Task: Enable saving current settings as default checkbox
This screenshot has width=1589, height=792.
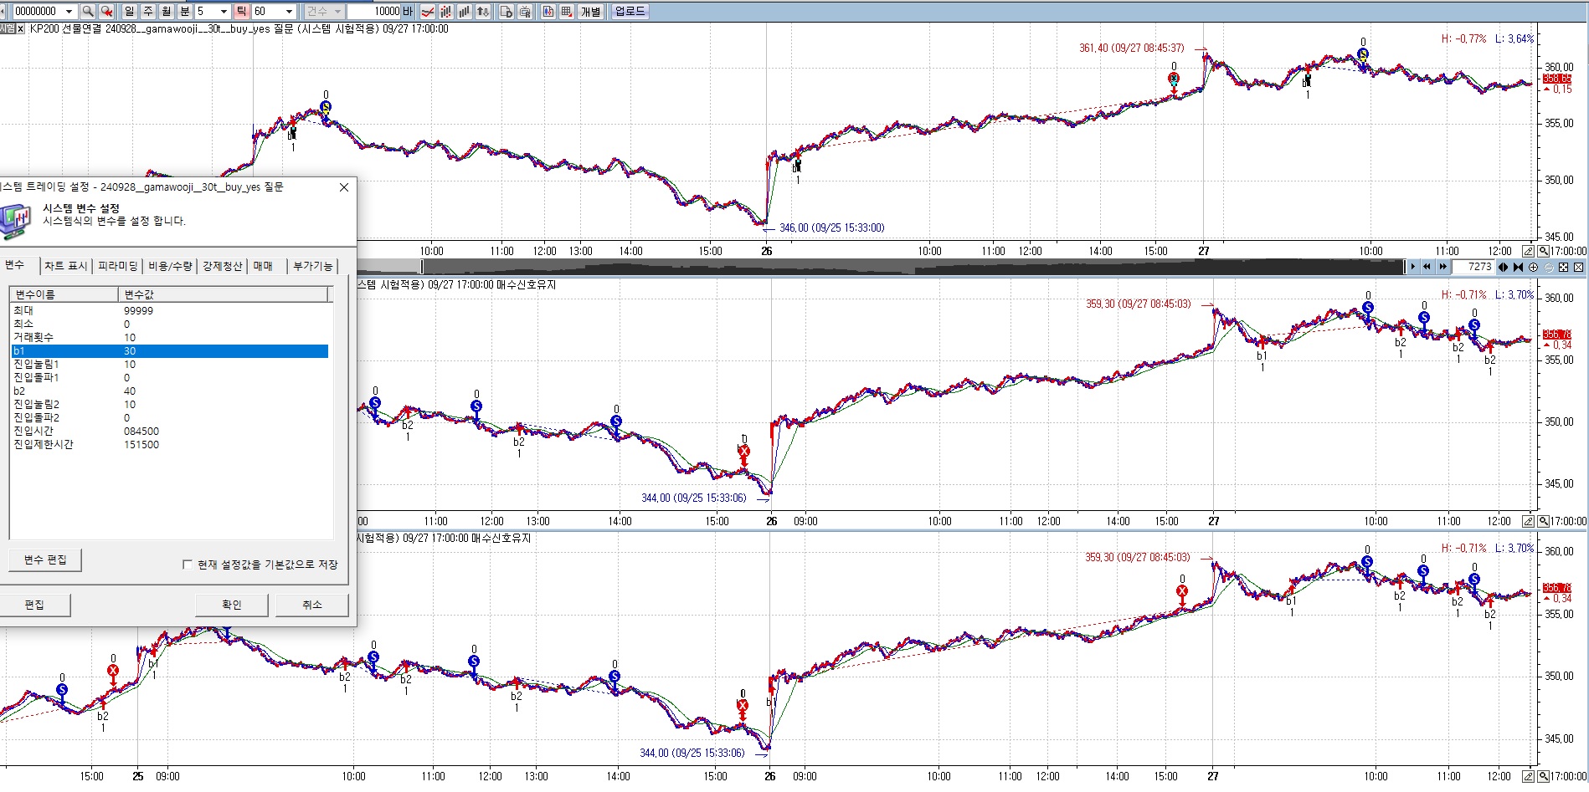Action: (188, 565)
